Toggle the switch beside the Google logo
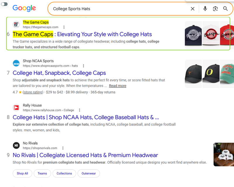Screen dimensions: 234x187 pos(4,4)
